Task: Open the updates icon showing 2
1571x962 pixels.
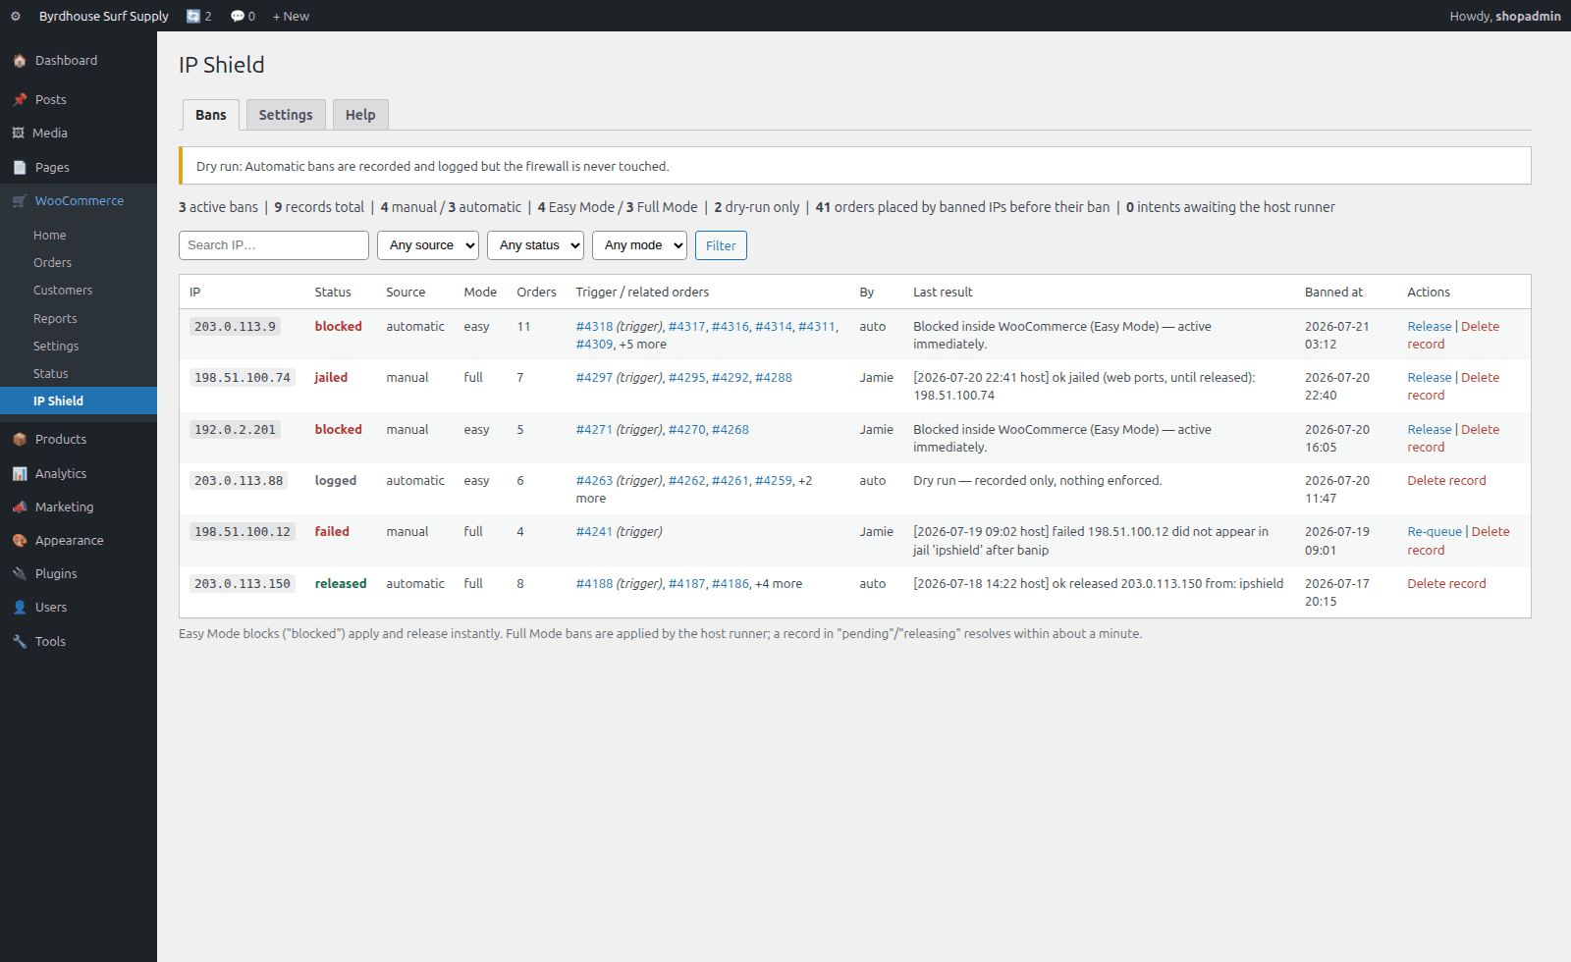Action: coord(199,16)
